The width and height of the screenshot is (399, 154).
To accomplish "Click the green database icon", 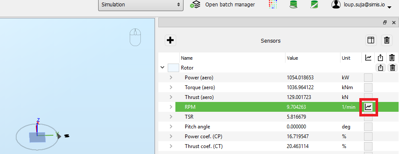I will pos(294,5).
